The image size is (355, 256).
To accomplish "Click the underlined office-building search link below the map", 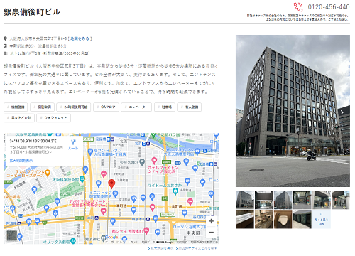I will [x=197, y=248].
